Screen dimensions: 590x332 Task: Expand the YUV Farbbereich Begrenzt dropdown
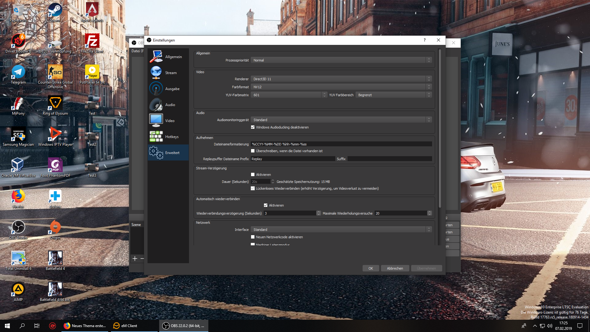click(393, 95)
